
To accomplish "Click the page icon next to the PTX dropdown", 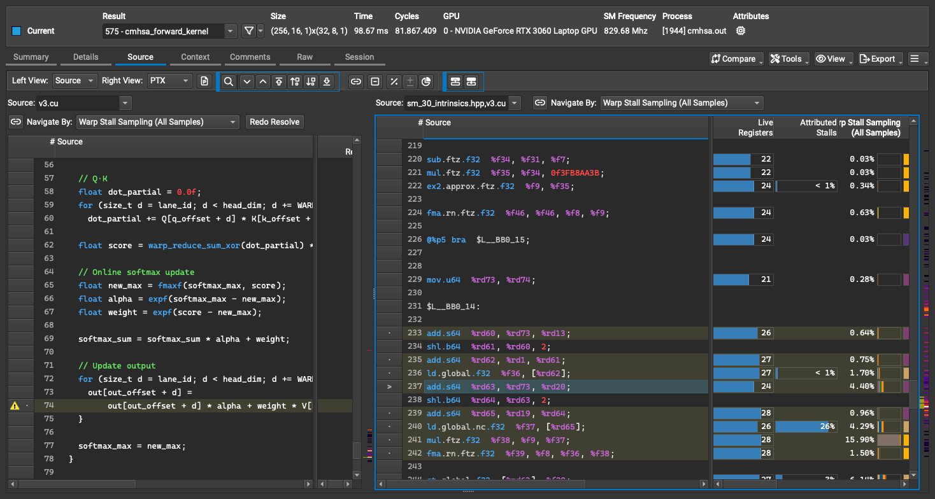I will coord(204,81).
